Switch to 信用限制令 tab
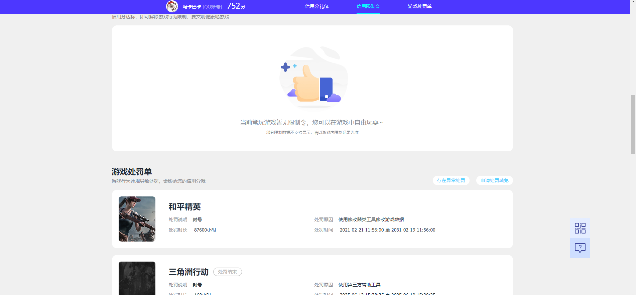This screenshot has width=636, height=295. [368, 6]
